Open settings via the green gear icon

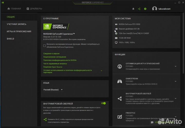145,9
